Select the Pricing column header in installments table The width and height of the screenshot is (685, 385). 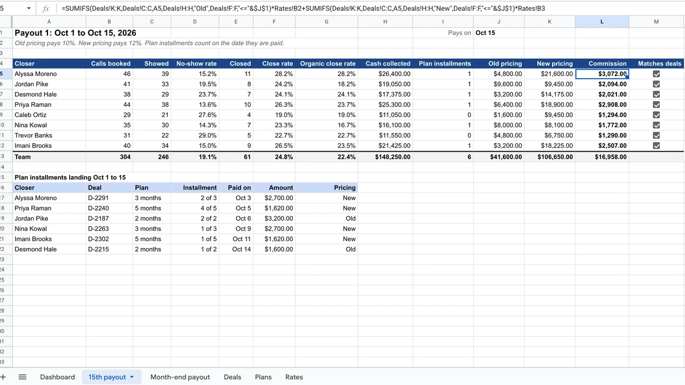pyautogui.click(x=327, y=188)
